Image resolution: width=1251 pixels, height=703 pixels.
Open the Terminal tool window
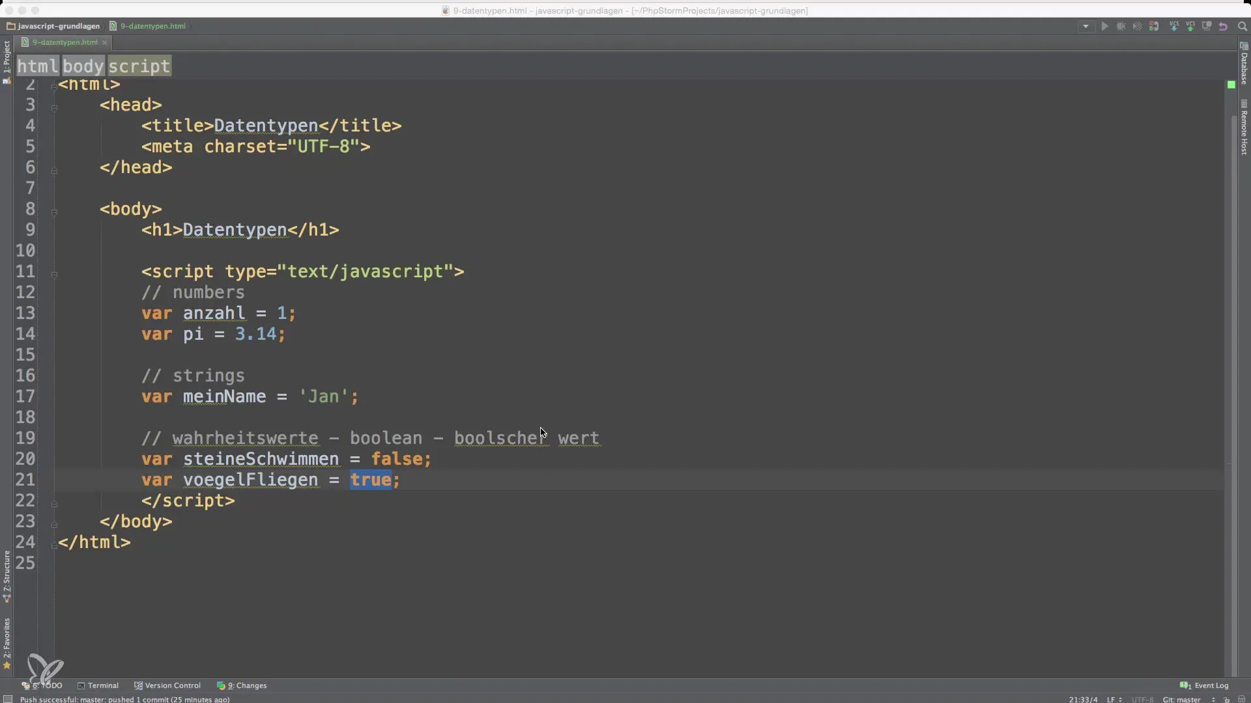pyautogui.click(x=98, y=685)
